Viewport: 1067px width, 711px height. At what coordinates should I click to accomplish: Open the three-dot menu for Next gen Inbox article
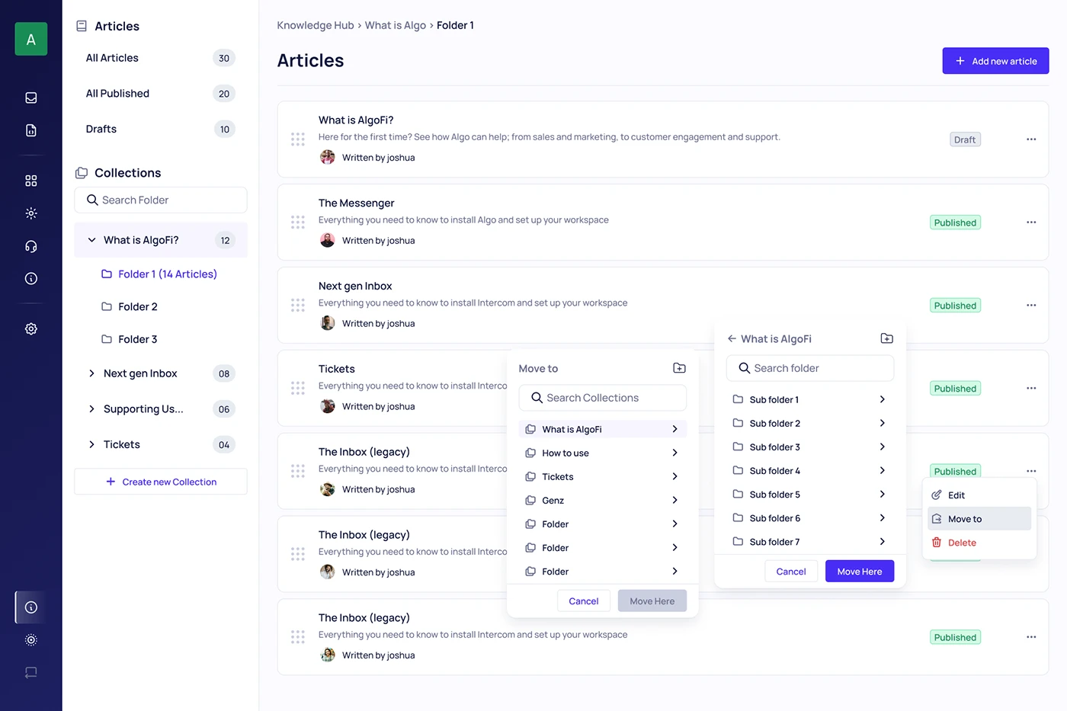1031,306
